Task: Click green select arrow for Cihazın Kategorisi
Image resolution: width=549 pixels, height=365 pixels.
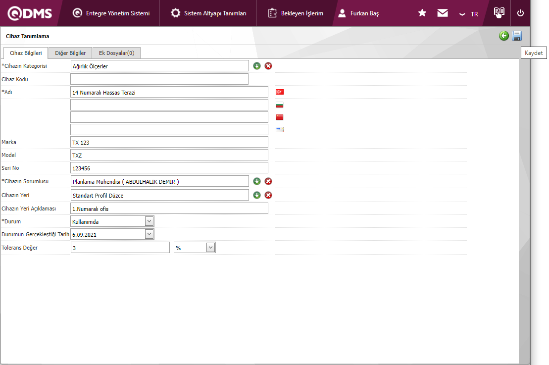Action: click(x=257, y=66)
